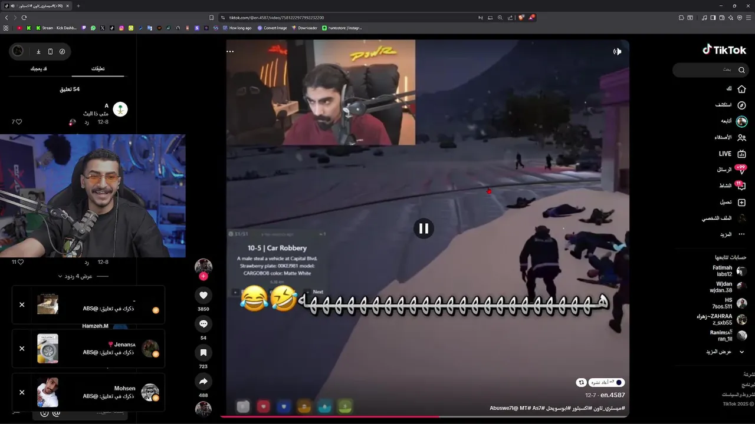
Task: Like the video with heart icon
Action: 203,296
